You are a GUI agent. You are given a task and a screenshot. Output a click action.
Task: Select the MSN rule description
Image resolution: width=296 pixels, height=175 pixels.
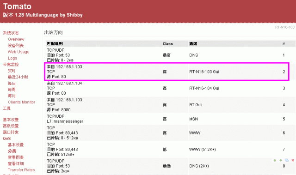coord(194,119)
